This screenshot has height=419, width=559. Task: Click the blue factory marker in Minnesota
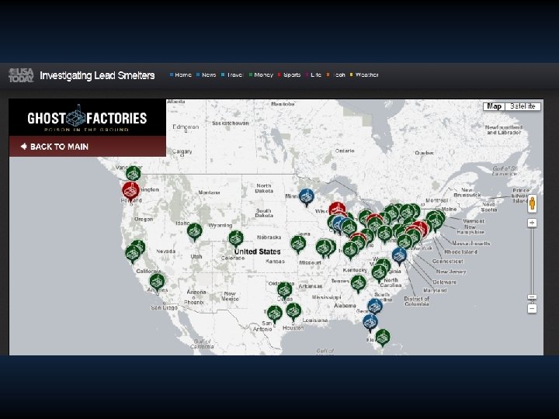coord(306,196)
